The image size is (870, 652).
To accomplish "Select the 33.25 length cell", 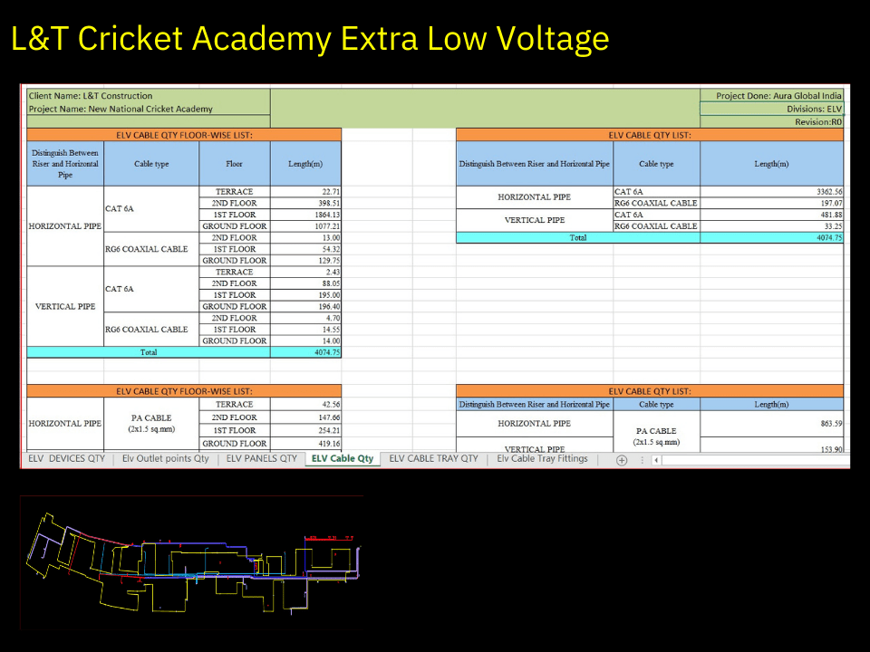I will (772, 226).
